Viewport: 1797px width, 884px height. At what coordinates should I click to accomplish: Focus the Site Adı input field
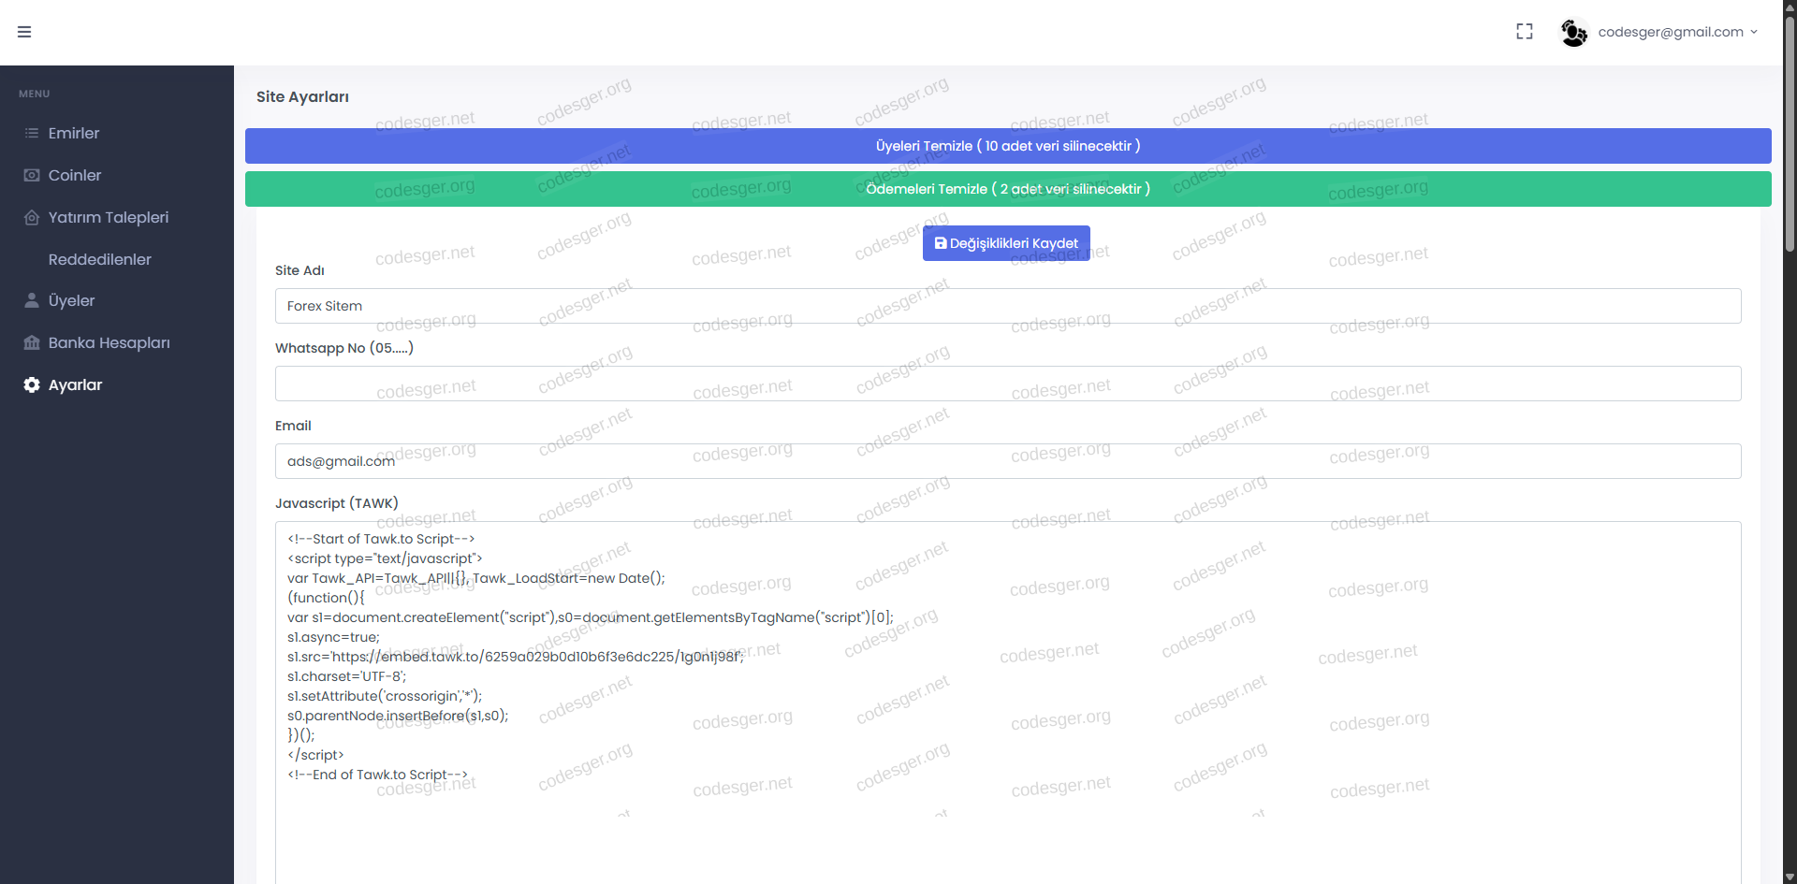(x=1007, y=306)
